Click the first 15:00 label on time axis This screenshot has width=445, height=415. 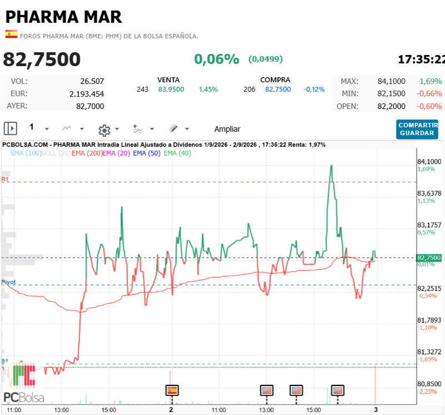[109, 410]
